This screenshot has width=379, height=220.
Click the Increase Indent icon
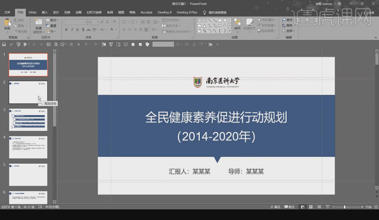click(148, 22)
